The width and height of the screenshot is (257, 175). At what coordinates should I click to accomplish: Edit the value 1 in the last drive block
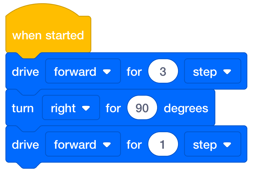pyautogui.click(x=163, y=144)
